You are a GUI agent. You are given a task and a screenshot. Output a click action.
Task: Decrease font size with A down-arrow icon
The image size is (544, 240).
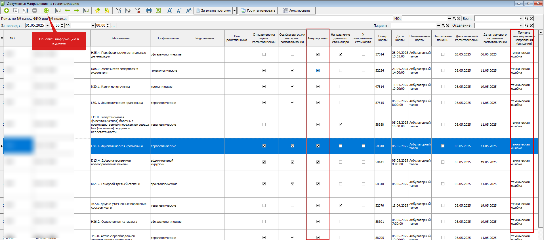179,10
